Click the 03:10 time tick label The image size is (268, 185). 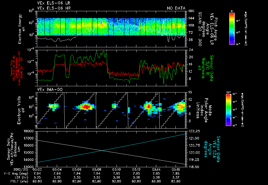(x=116, y=170)
